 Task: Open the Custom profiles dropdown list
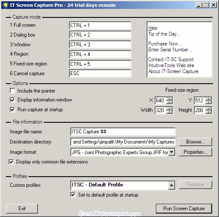(172, 185)
